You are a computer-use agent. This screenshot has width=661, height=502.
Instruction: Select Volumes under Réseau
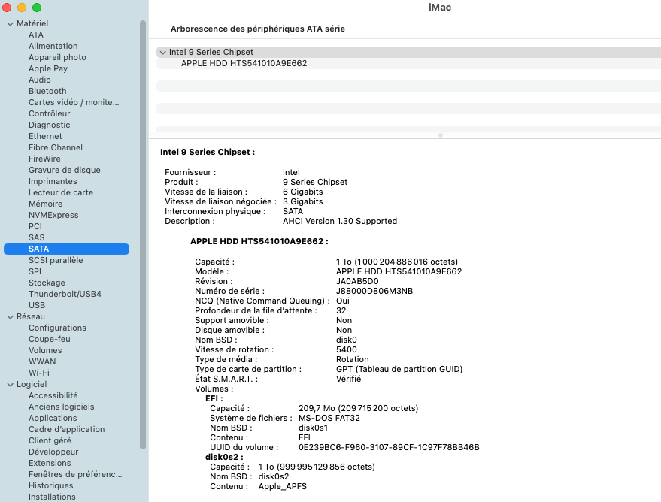pos(45,350)
